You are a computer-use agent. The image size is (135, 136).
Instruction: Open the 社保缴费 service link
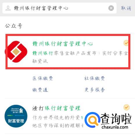pos(94,78)
